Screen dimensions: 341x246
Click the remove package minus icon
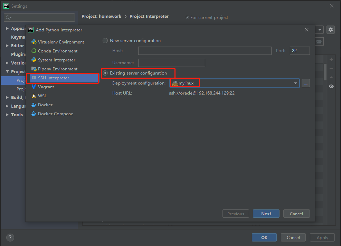click(331, 68)
